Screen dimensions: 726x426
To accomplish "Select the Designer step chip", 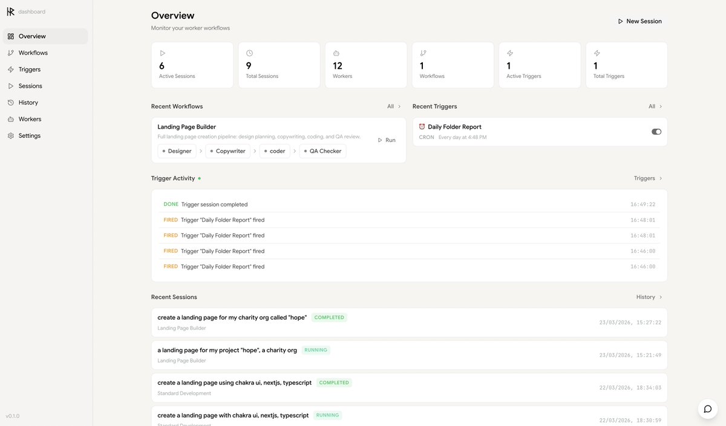I will (x=177, y=151).
